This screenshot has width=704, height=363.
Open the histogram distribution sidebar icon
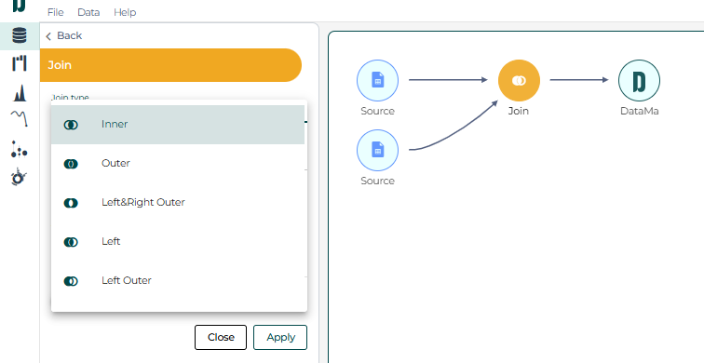coord(20,92)
